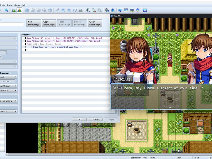The width and height of the screenshot is (212, 159).
Task: Click the Clear Event Page button
Action: pyautogui.click(x=95, y=23)
